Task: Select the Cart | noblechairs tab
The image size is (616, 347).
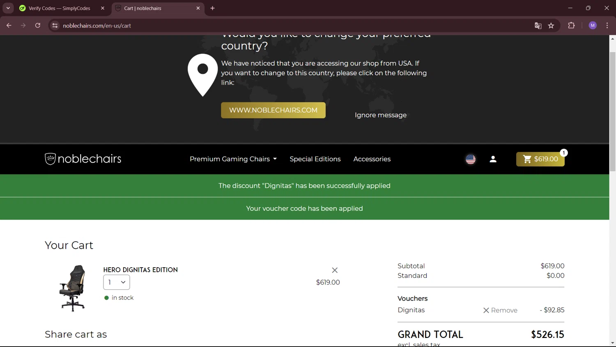Action: pyautogui.click(x=157, y=8)
